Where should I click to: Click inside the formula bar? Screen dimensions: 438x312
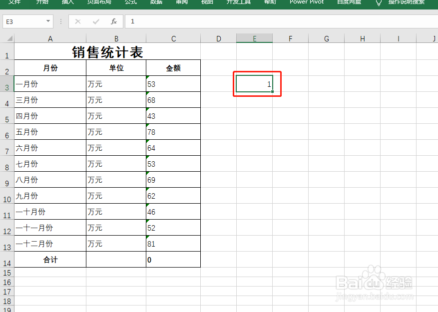coord(200,21)
